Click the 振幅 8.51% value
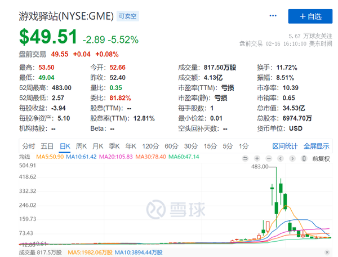Viewport: 338px width, 257px height. [x=285, y=78]
